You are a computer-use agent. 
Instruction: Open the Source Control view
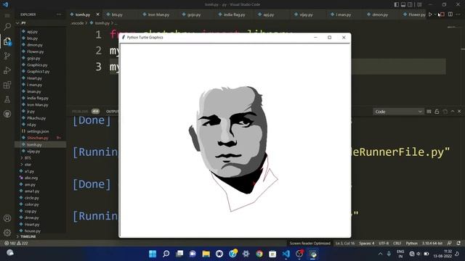[x=7, y=56]
